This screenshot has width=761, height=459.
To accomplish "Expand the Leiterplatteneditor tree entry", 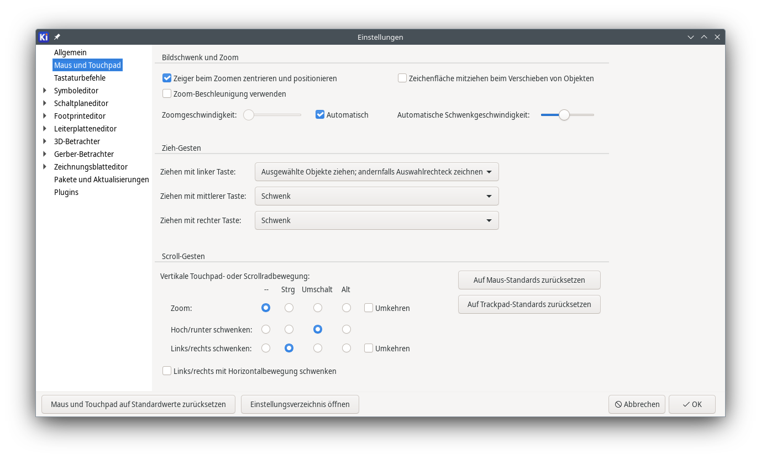I will point(45,129).
